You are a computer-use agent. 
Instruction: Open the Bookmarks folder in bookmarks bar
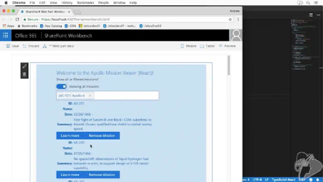(27, 26)
